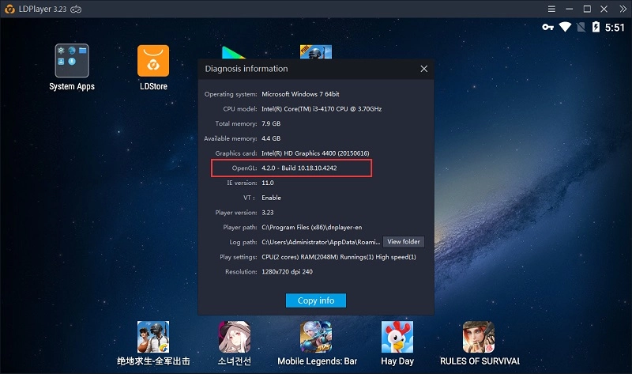Click the Diagnosis information title text
Viewport: 632px width, 374px height.
(x=246, y=69)
